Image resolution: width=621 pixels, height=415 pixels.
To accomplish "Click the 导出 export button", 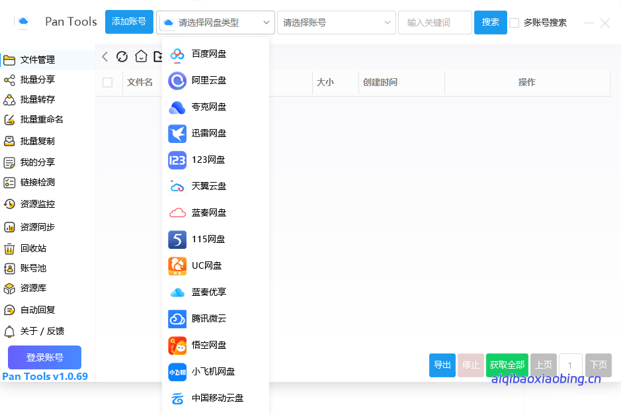I will pyautogui.click(x=442, y=365).
